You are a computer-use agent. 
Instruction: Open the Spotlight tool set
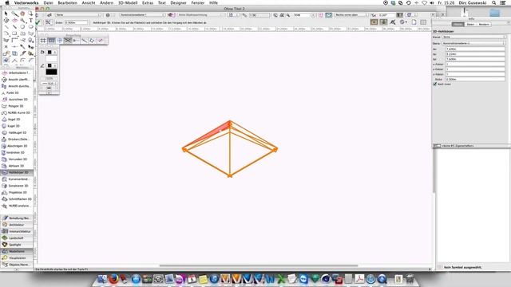pyautogui.click(x=17, y=245)
